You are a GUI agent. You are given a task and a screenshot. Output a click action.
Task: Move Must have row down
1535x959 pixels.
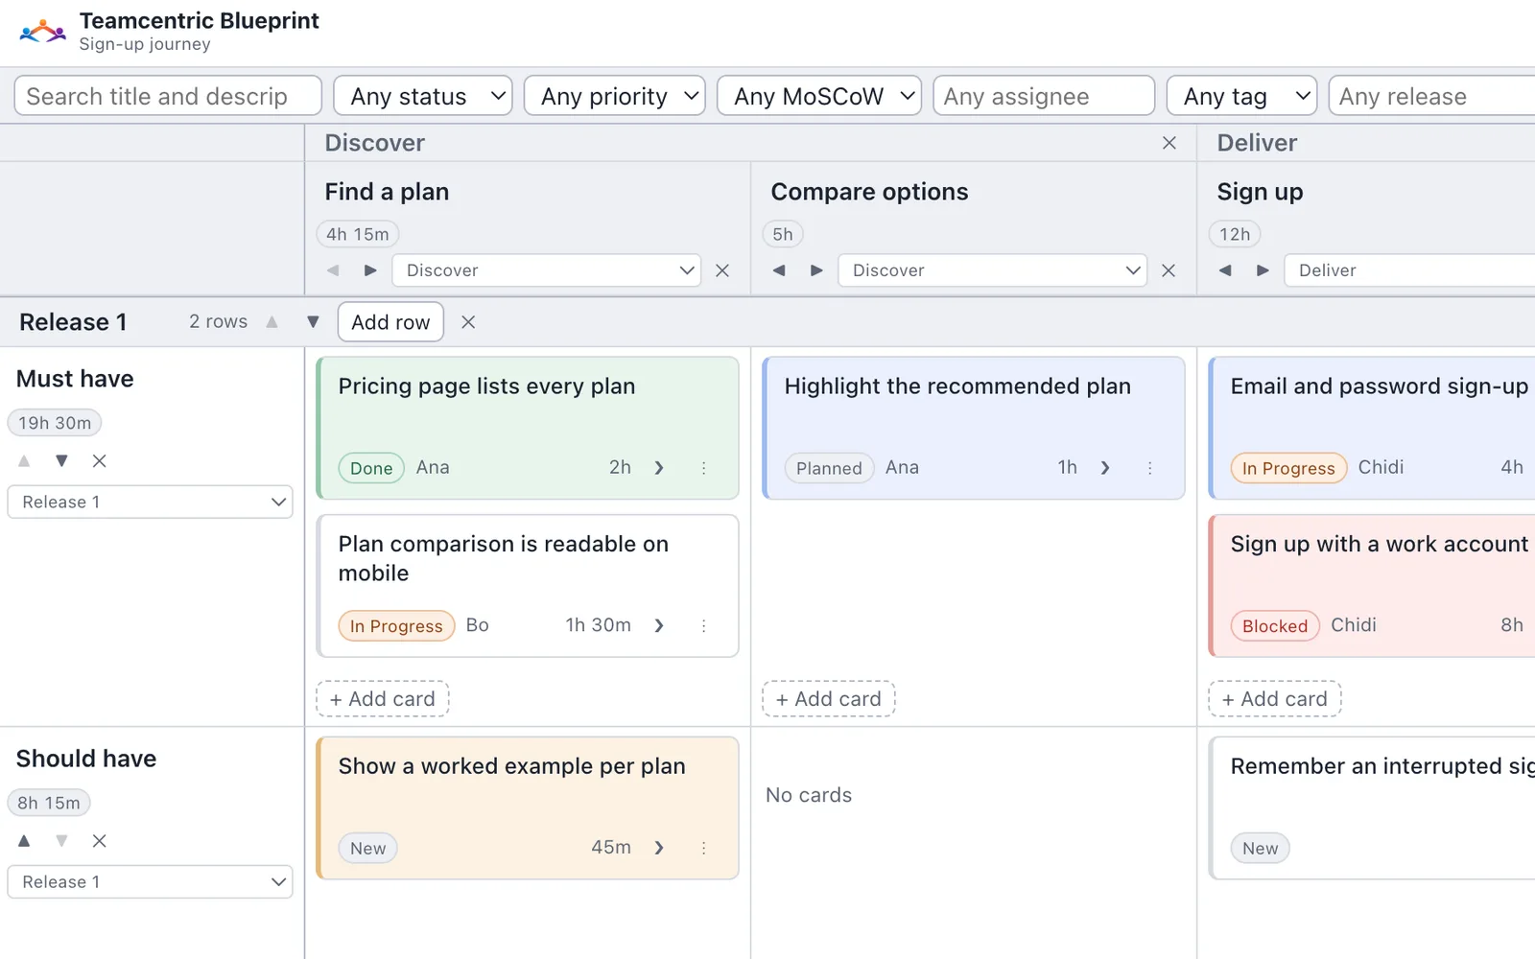(x=61, y=460)
